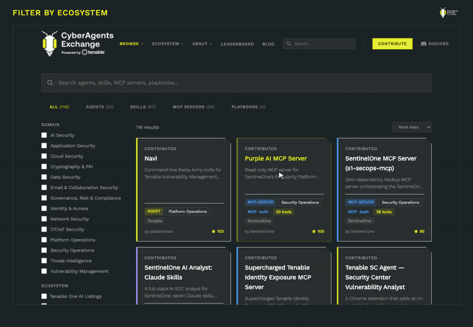
Task: Click the star icon on Purple AI card
Action: 314,231
